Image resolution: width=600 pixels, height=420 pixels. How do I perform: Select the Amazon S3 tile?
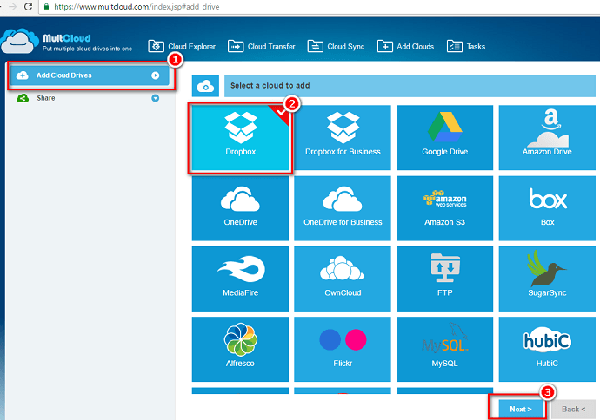(444, 208)
